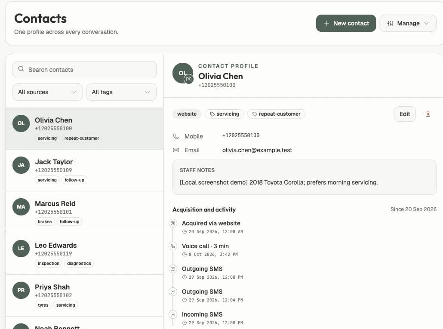Viewport: 443px width, 329px height.
Task: Click the servicing tag in profile
Action: tap(225, 114)
